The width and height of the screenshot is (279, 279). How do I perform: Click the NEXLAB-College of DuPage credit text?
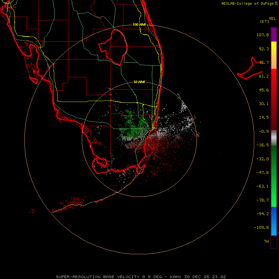(250, 3)
